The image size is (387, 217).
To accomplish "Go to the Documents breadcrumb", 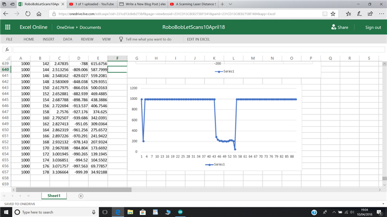I will [x=90, y=27].
